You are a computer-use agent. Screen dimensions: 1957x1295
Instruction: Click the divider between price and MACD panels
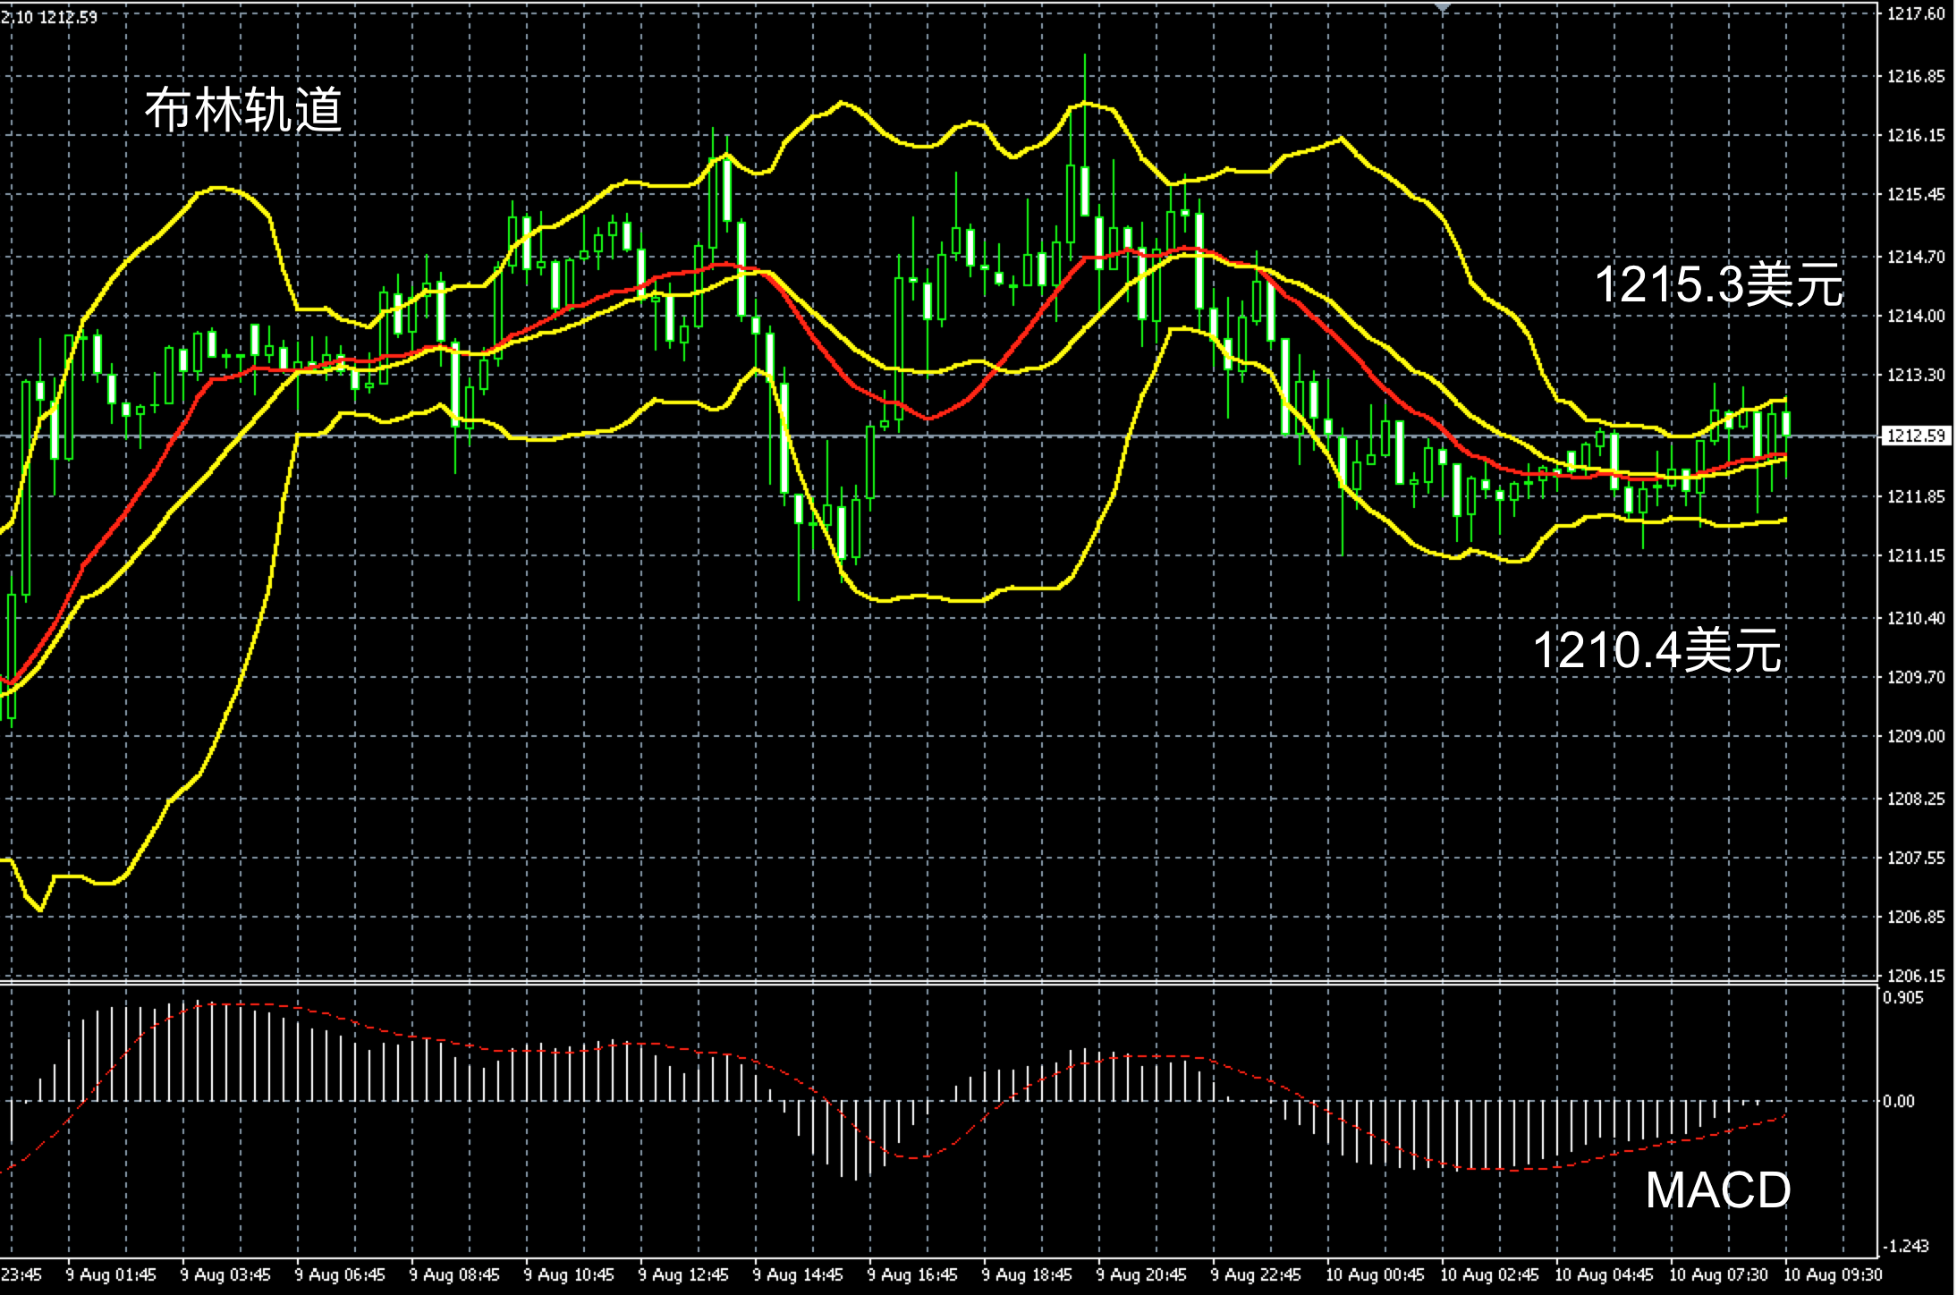tap(894, 983)
